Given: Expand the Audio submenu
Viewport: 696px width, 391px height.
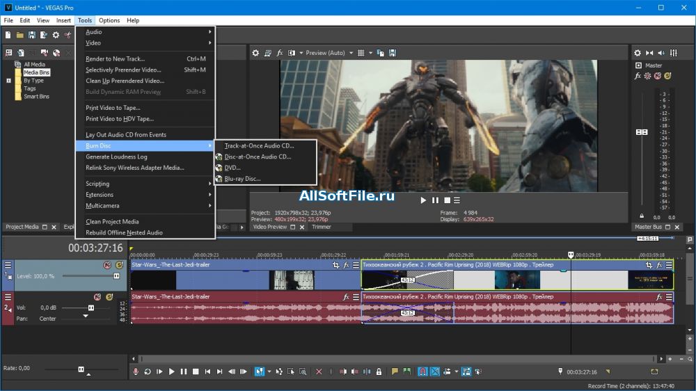Looking at the screenshot, I should point(145,32).
